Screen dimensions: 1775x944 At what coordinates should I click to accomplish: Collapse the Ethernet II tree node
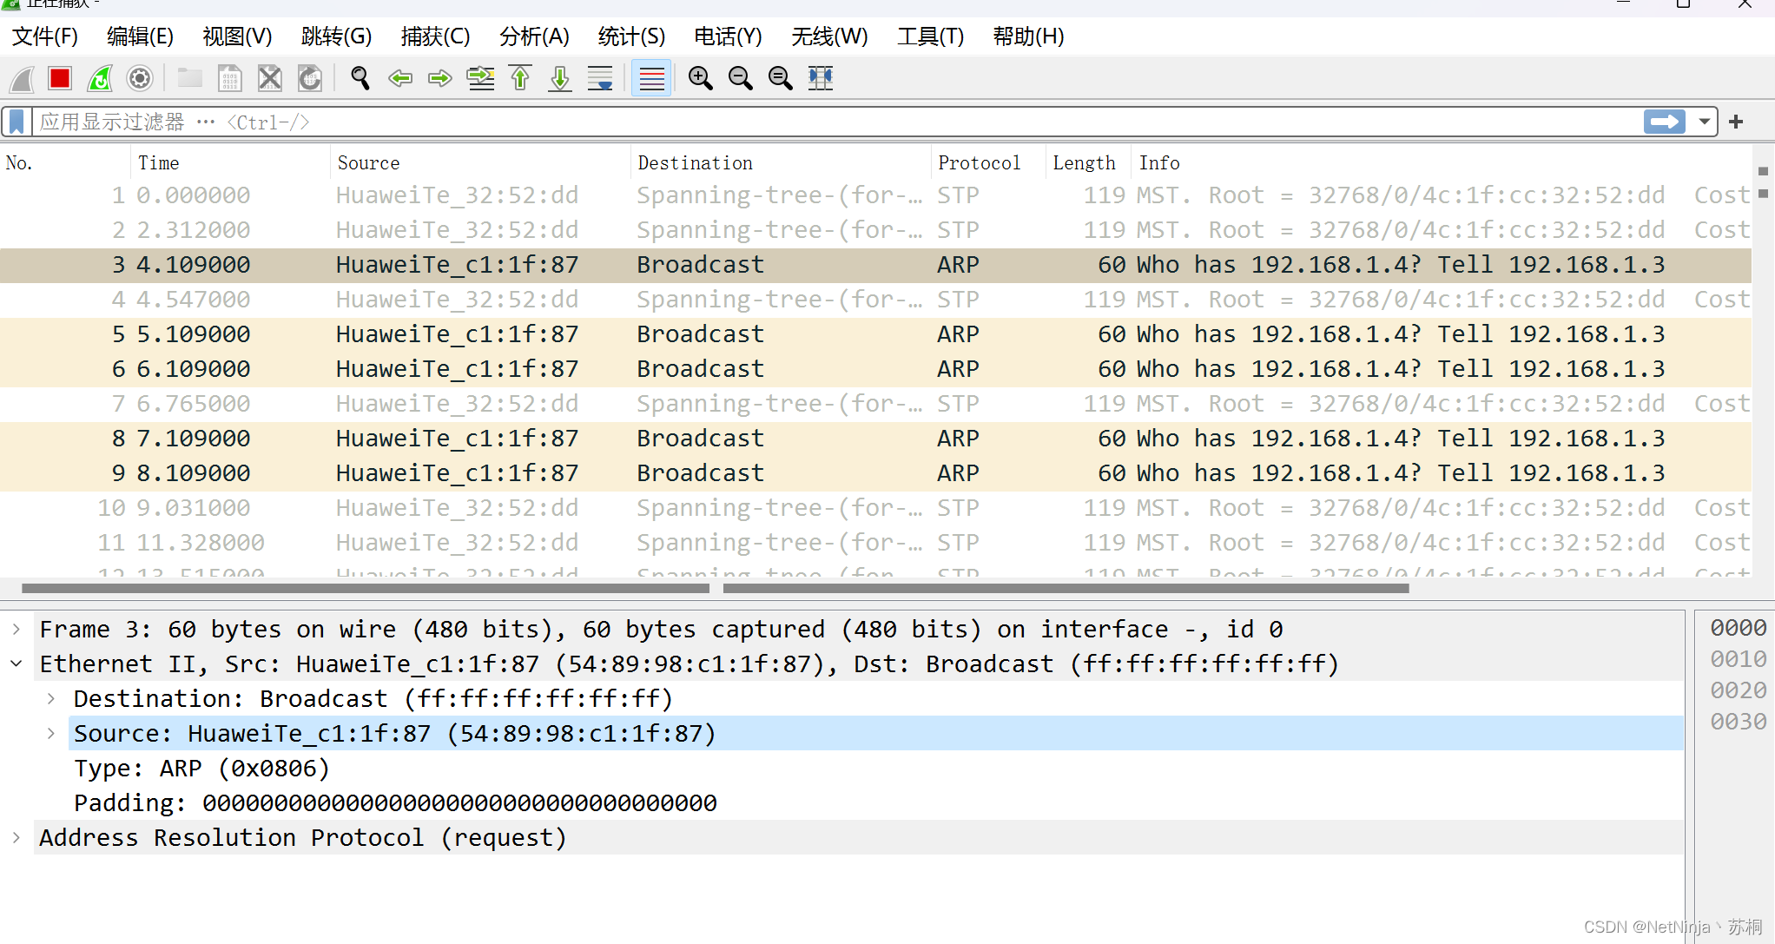[x=16, y=663]
